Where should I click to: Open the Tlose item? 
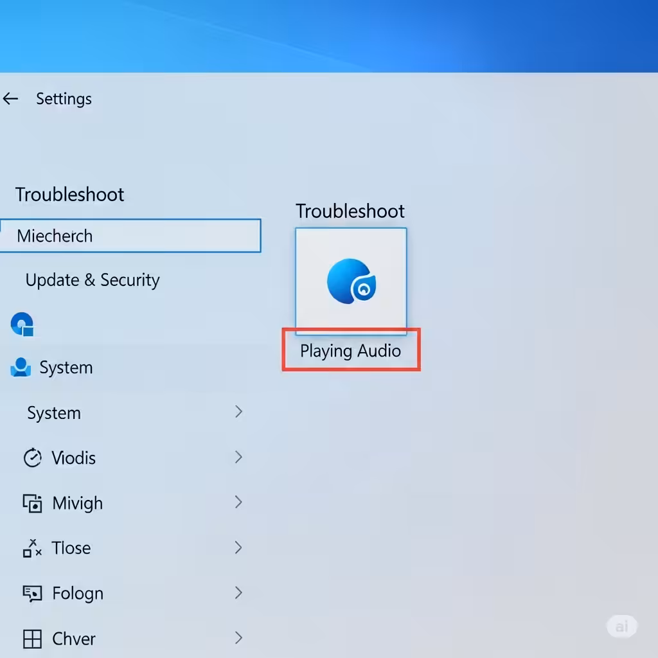(x=71, y=548)
